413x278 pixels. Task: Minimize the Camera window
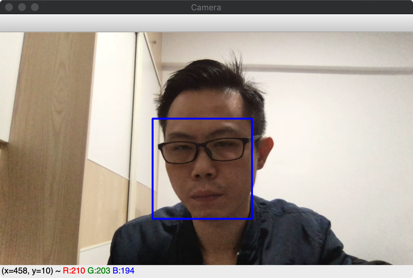22,7
